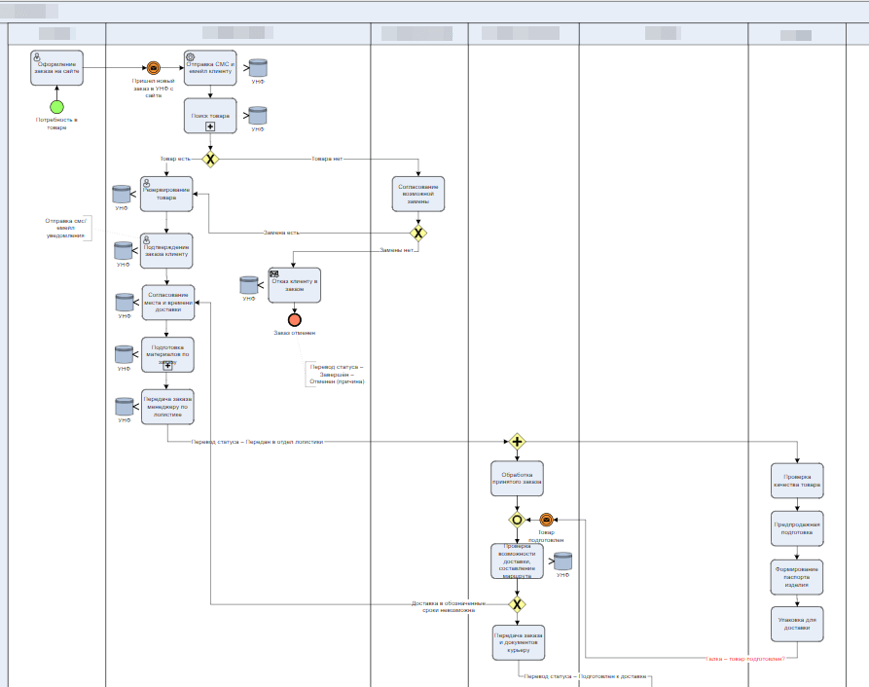Expand the Поиск товара subprocess plus marker

[210, 127]
